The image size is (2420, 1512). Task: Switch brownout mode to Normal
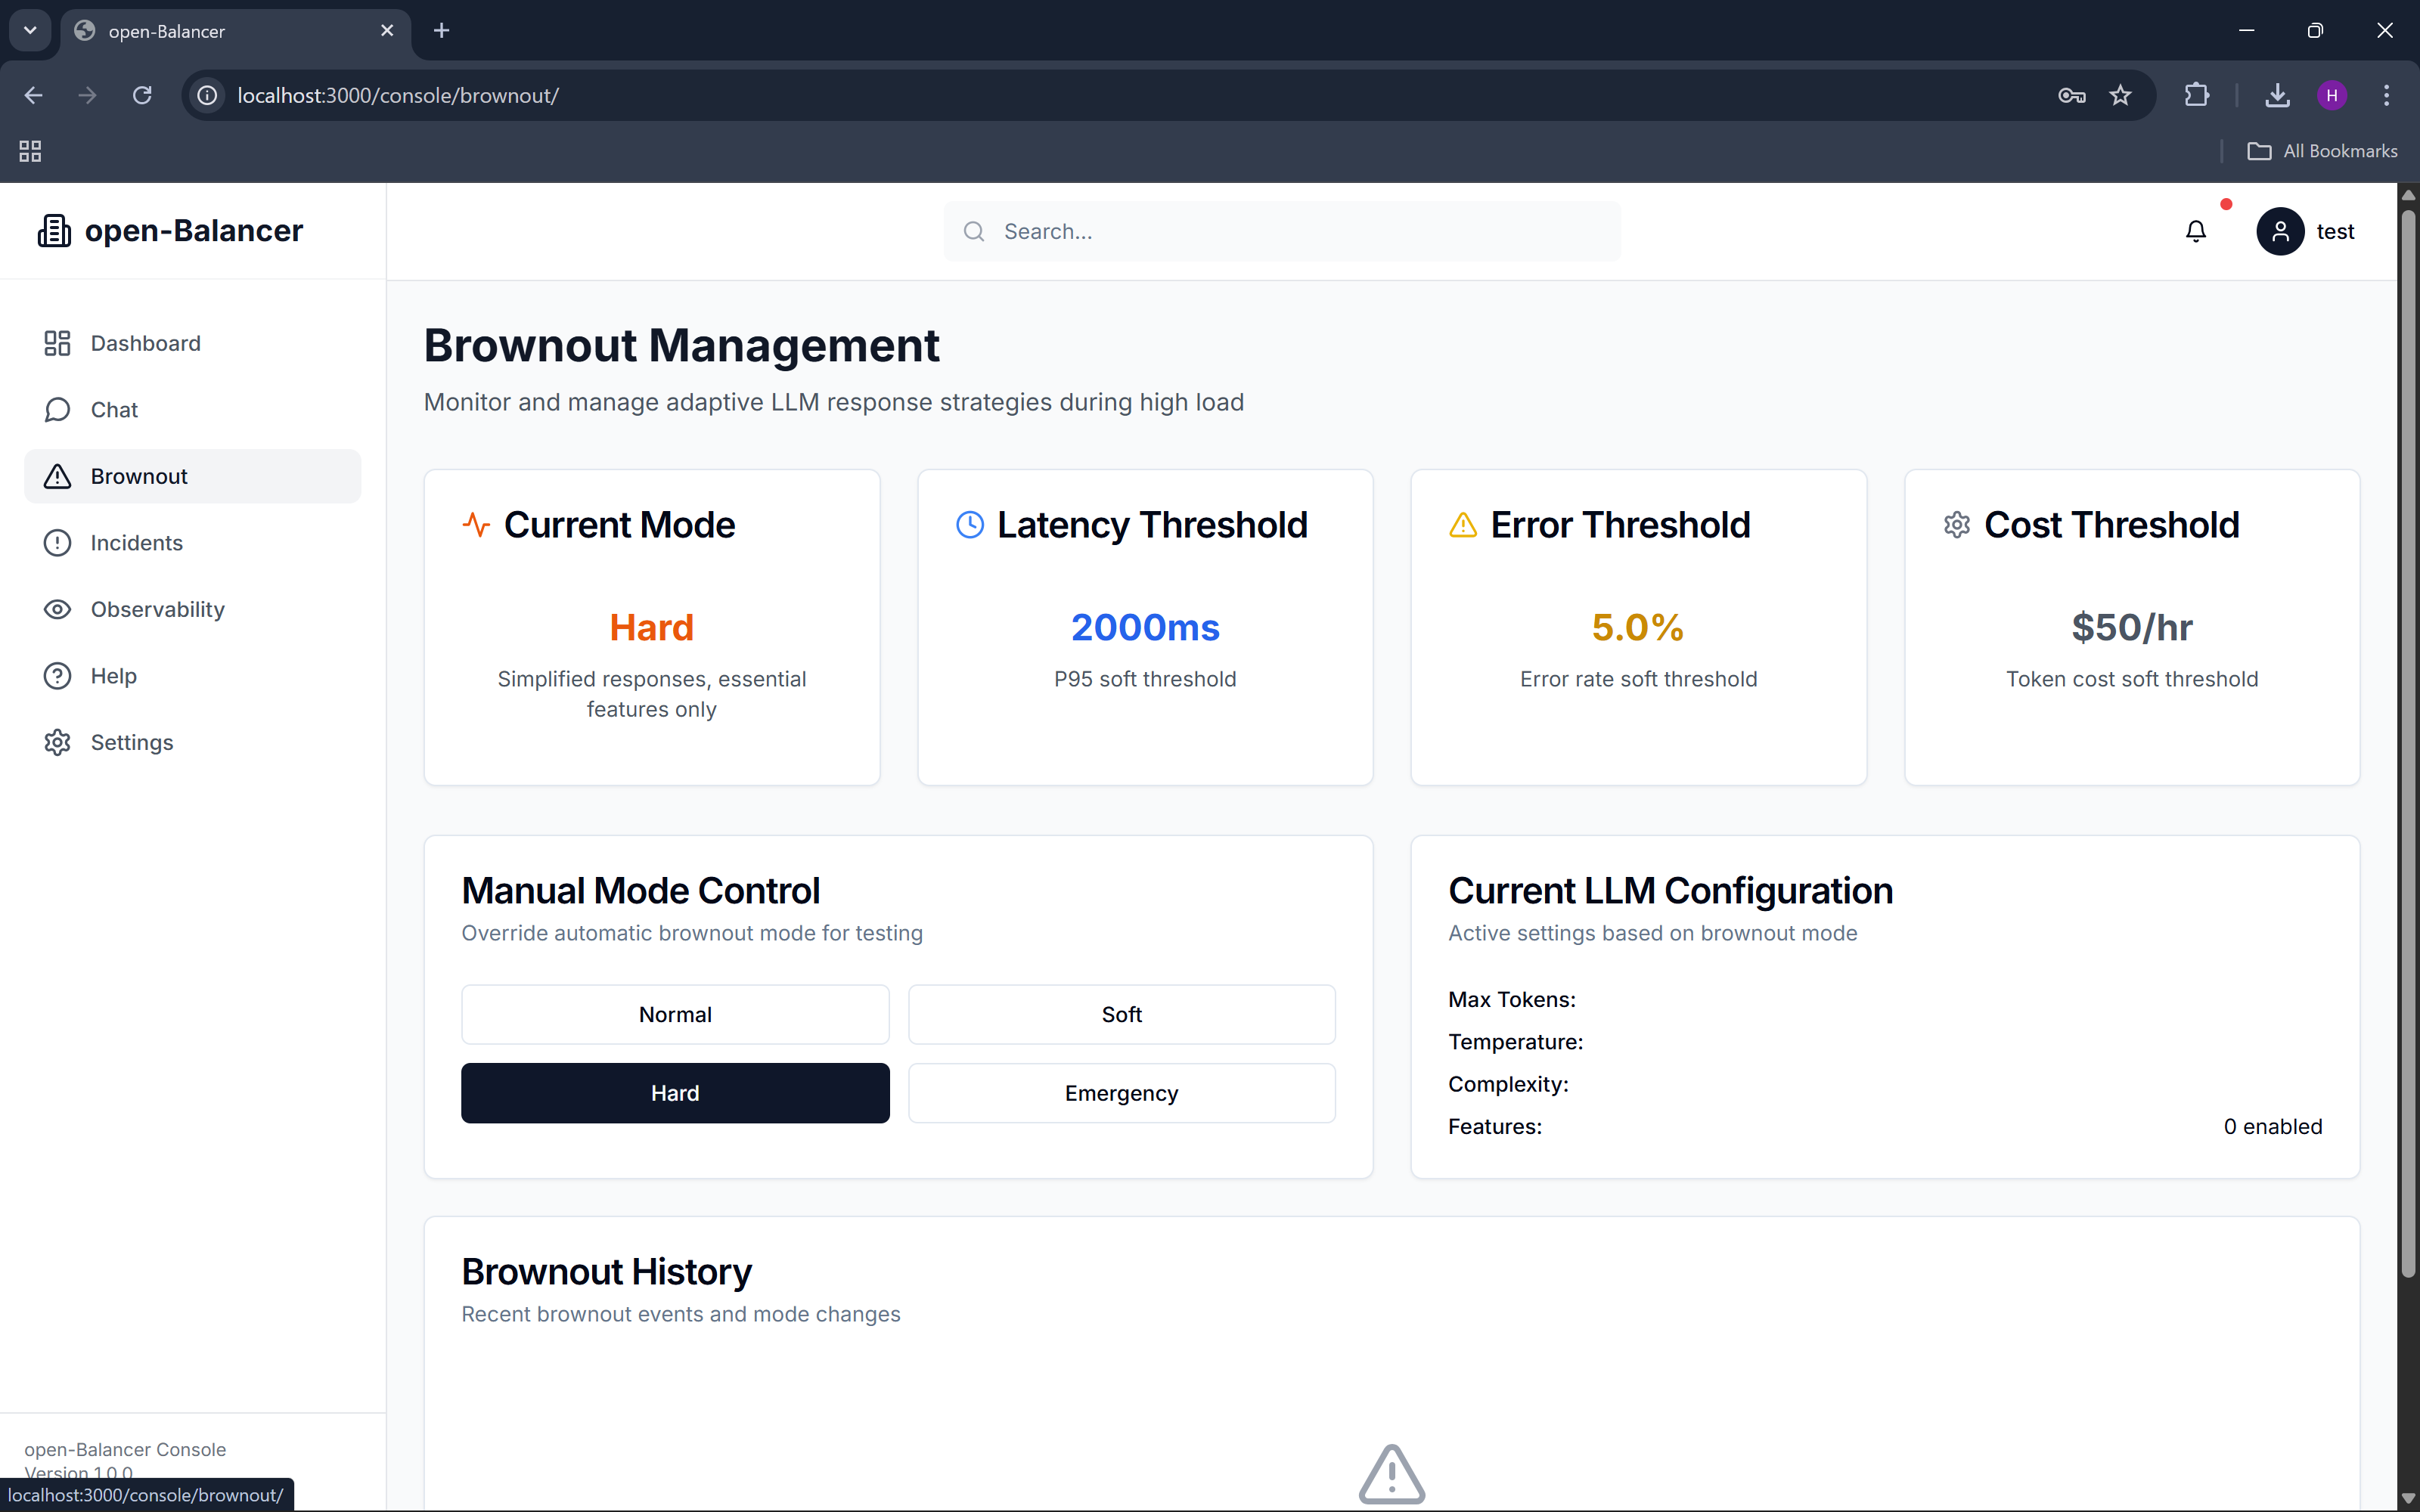coord(675,1014)
